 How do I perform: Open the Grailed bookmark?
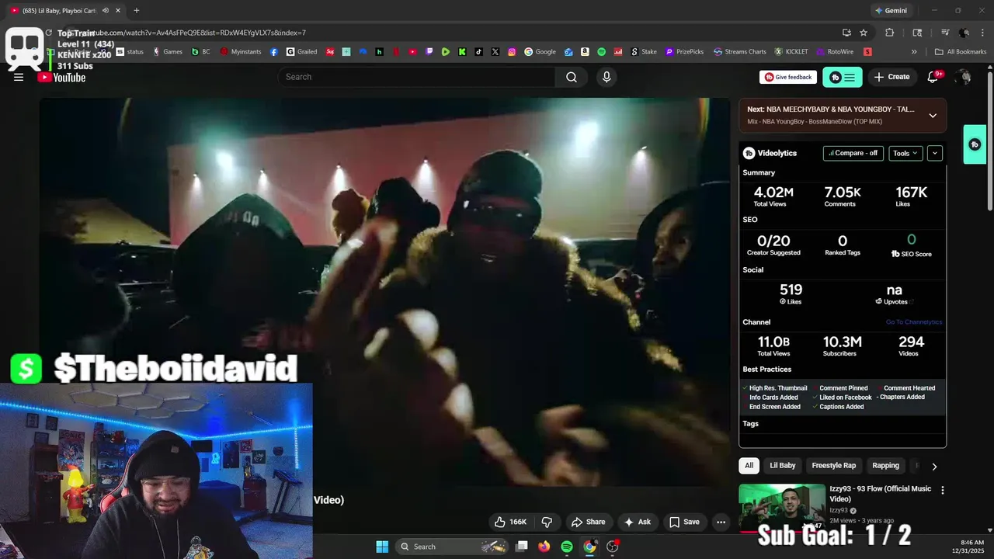pos(301,52)
